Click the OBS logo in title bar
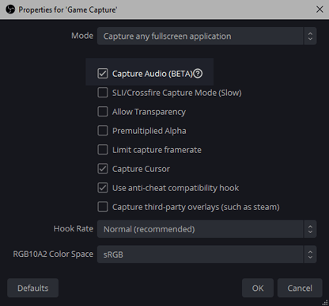The width and height of the screenshot is (329, 306). click(x=10, y=10)
